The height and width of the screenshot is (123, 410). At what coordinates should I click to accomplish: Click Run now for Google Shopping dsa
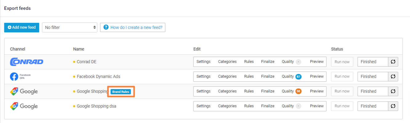(x=342, y=106)
